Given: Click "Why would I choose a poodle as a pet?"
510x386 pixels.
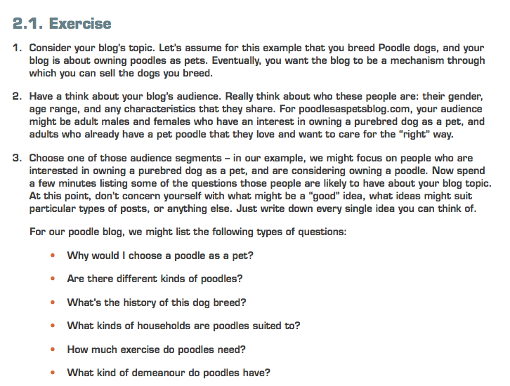Looking at the screenshot, I should tap(160, 255).
